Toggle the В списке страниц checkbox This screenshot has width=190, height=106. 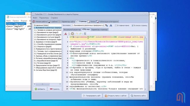pos(133,26)
